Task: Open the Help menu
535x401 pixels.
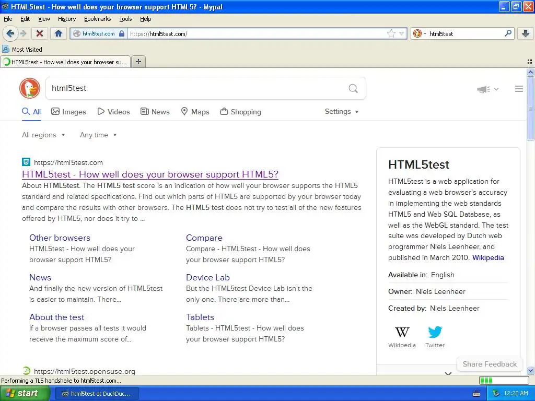Action: point(145,19)
